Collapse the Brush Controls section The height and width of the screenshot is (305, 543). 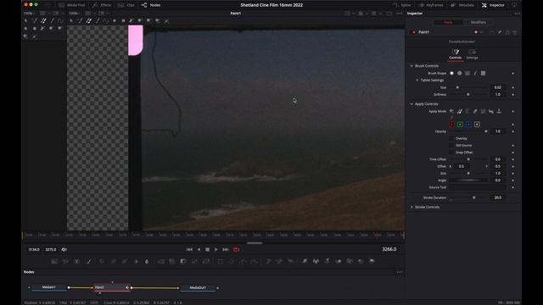(411, 66)
